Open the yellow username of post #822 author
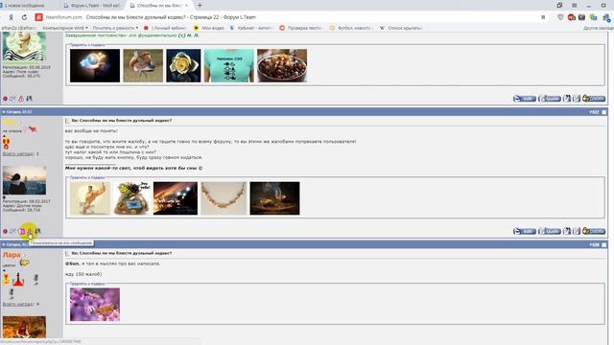The height and width of the screenshot is (345, 614). coord(9,122)
